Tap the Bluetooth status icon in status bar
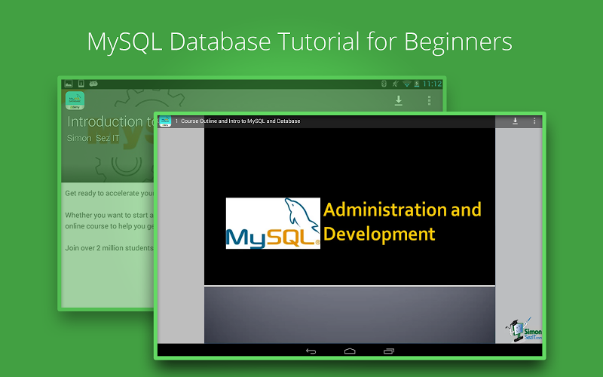 click(x=384, y=84)
